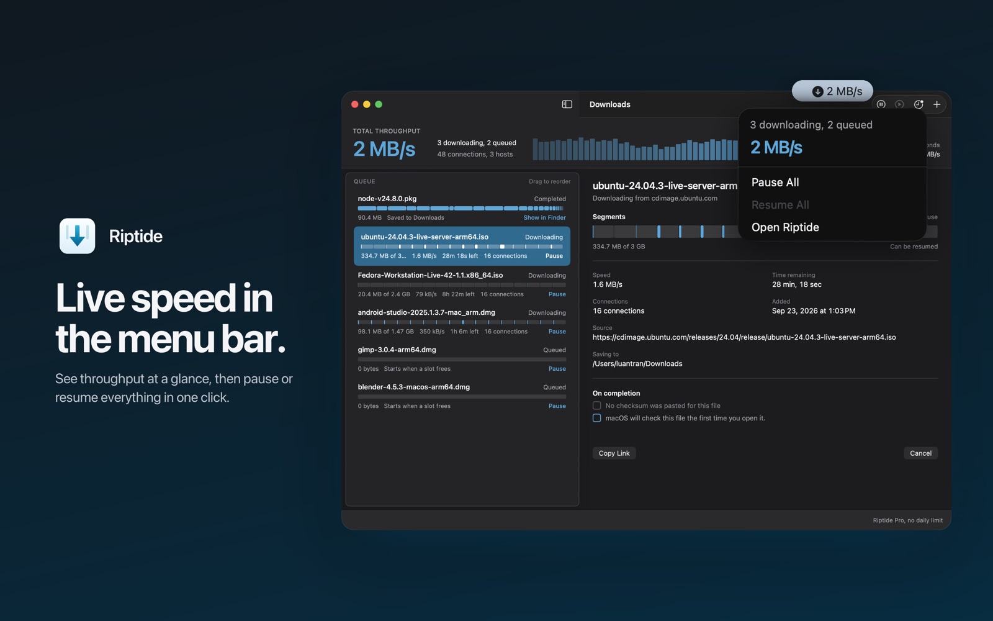
Task: Click android-studio segmented progress bar
Action: (462, 322)
